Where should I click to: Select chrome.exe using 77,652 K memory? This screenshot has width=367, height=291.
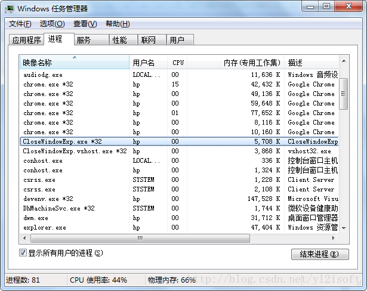(x=179, y=113)
